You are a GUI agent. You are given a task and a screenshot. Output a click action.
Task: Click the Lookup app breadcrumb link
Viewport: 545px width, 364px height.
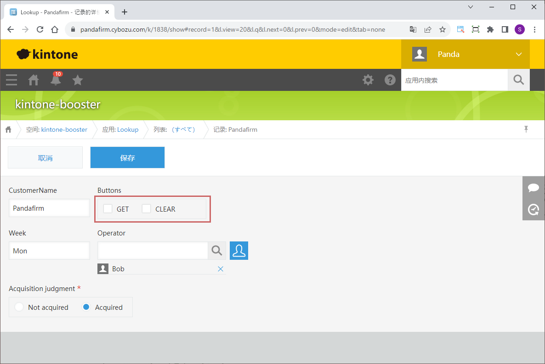coord(128,129)
